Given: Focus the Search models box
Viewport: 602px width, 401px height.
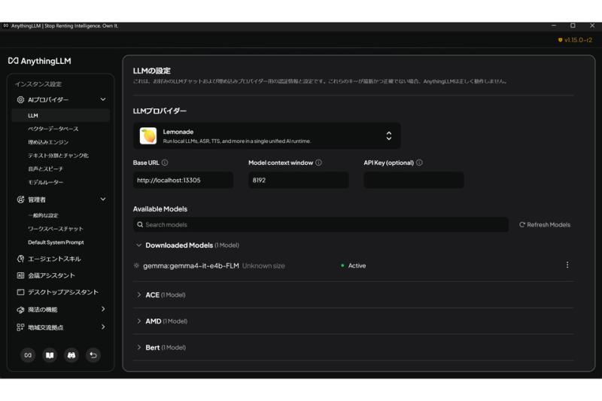Looking at the screenshot, I should point(321,225).
